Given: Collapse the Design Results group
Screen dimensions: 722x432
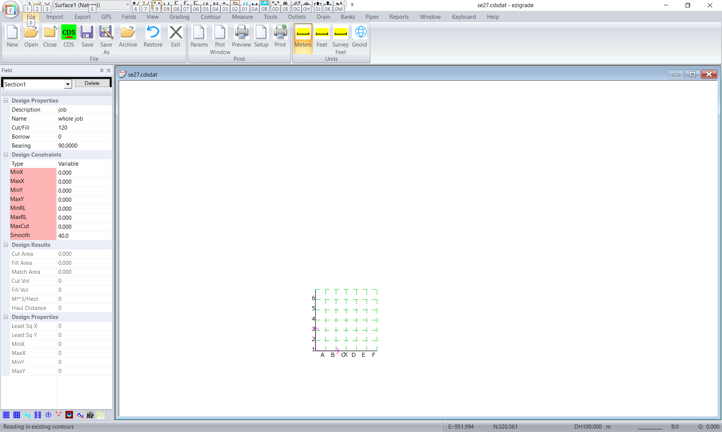Looking at the screenshot, I should [x=6, y=245].
